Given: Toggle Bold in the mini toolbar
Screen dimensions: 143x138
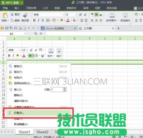Looking at the screenshot, I should (x=9, y=55).
